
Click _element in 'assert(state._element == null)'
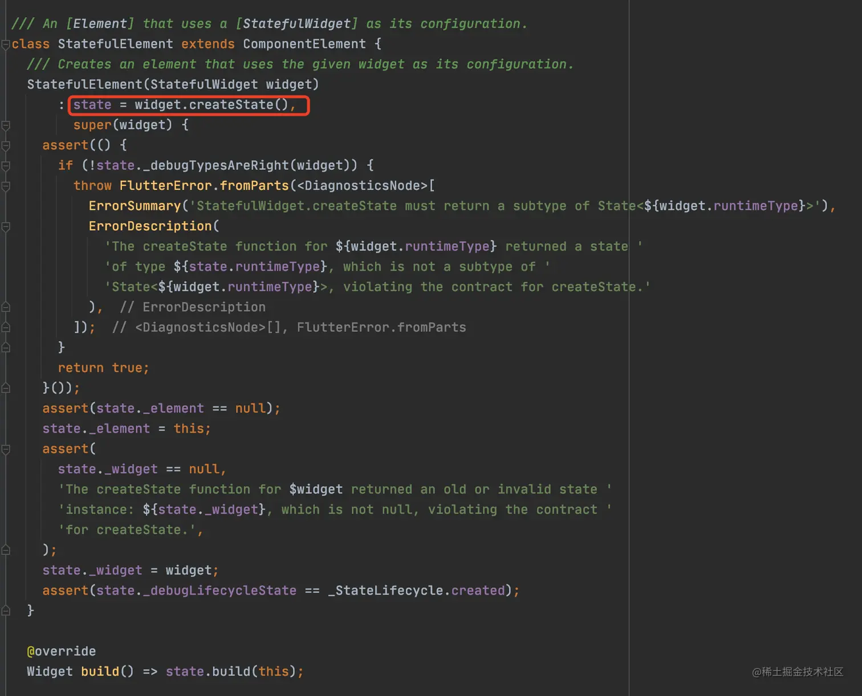173,408
